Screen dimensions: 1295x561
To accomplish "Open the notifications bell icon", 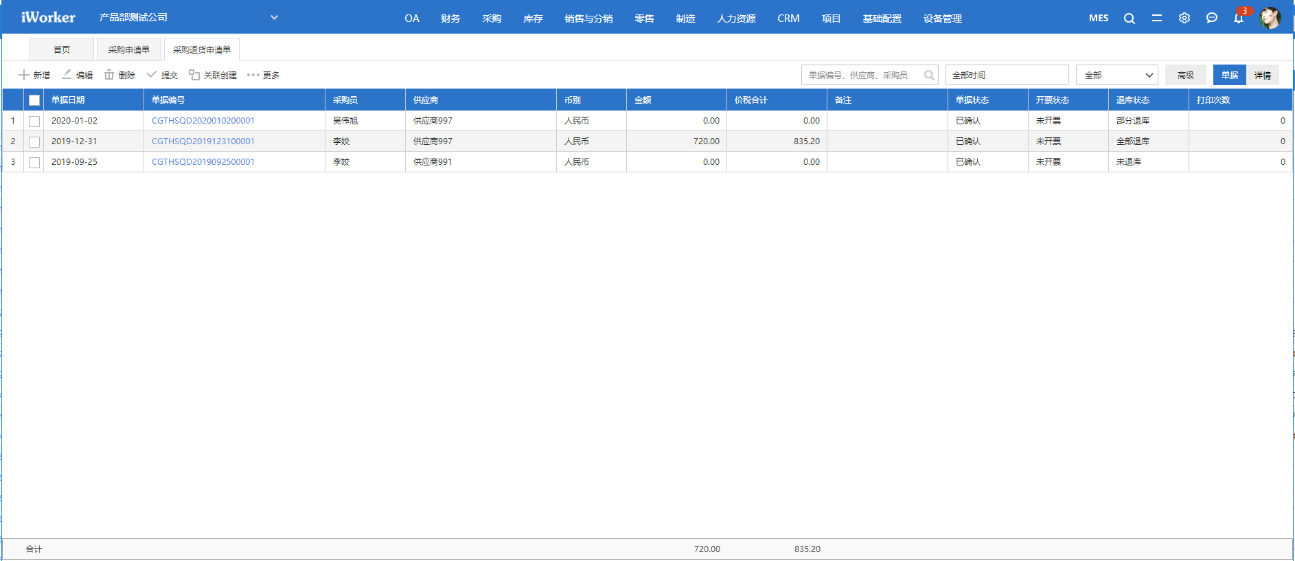I will point(1238,19).
